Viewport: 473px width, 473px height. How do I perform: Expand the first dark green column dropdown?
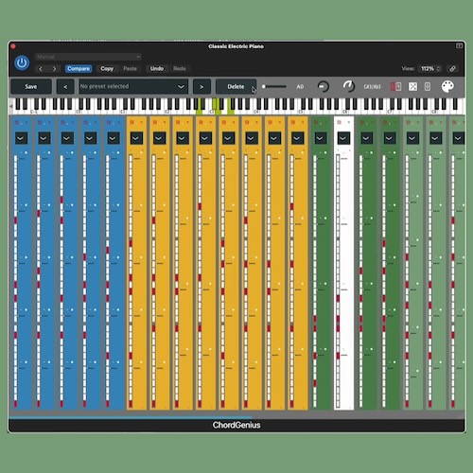click(321, 138)
